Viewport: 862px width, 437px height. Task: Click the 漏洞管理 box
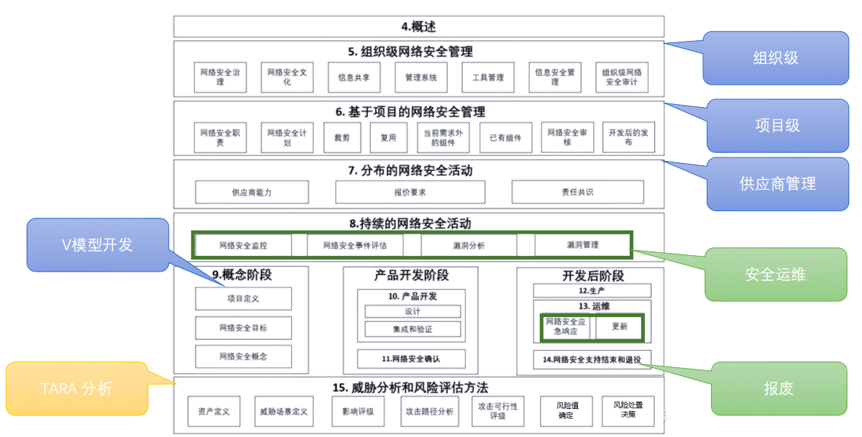pyautogui.click(x=582, y=245)
